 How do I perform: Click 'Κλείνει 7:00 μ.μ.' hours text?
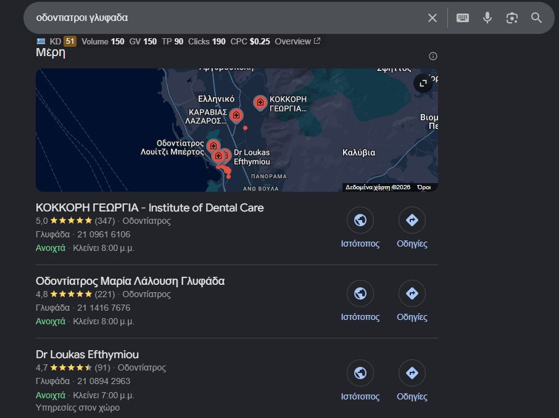tap(104, 396)
